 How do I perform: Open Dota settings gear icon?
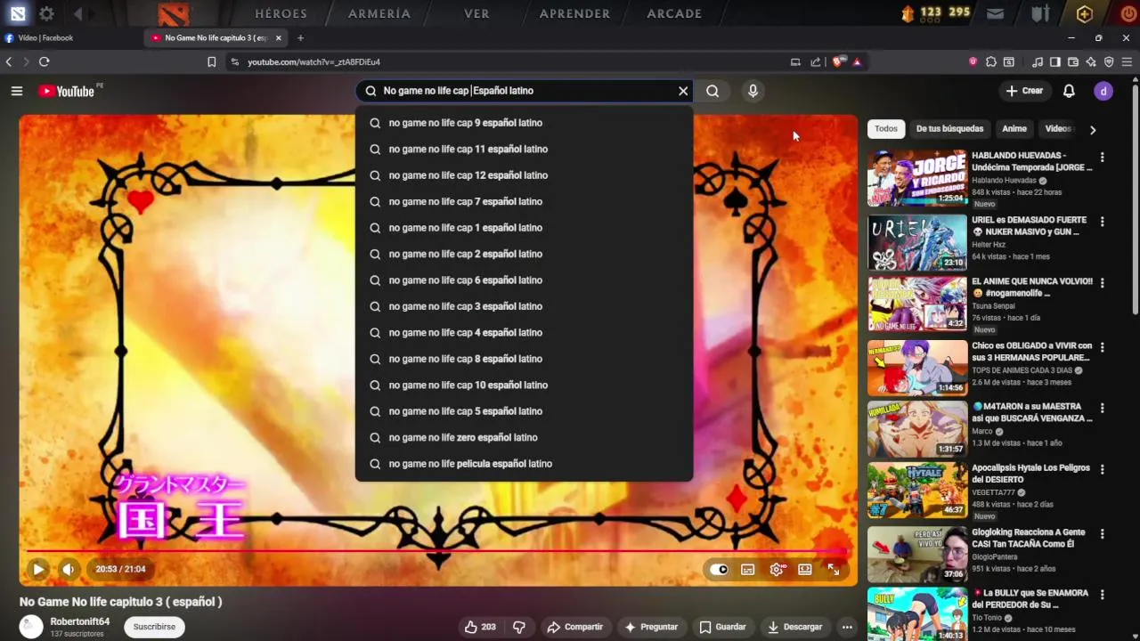click(x=46, y=13)
